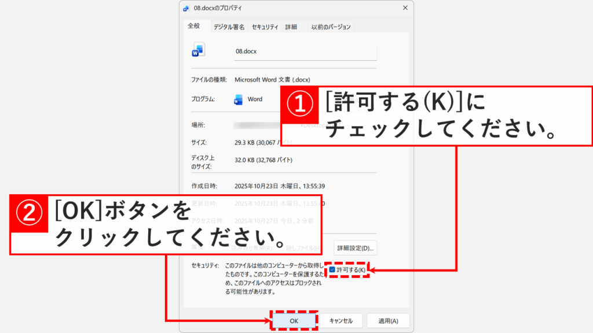Viewport: 593px width, 333px height.
Task: Click the large Word file icon beside filename
Action: 198,50
